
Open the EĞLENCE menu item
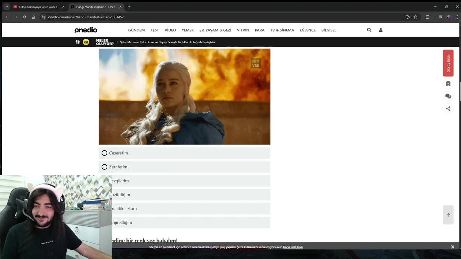[x=308, y=30]
